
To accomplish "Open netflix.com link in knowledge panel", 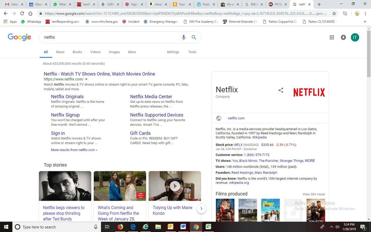I will click(236, 118).
